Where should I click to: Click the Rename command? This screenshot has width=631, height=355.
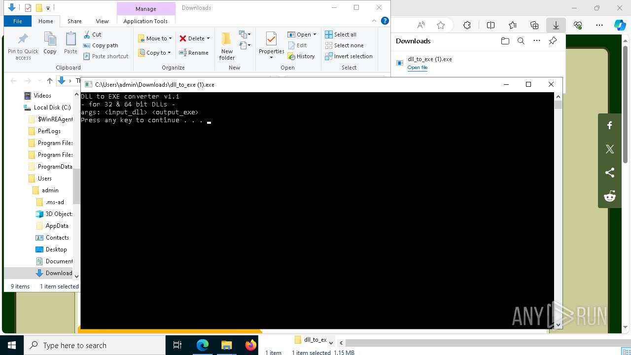(193, 53)
